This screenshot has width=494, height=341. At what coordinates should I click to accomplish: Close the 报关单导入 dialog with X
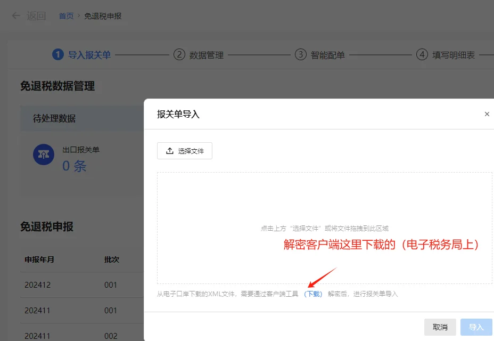coord(487,113)
